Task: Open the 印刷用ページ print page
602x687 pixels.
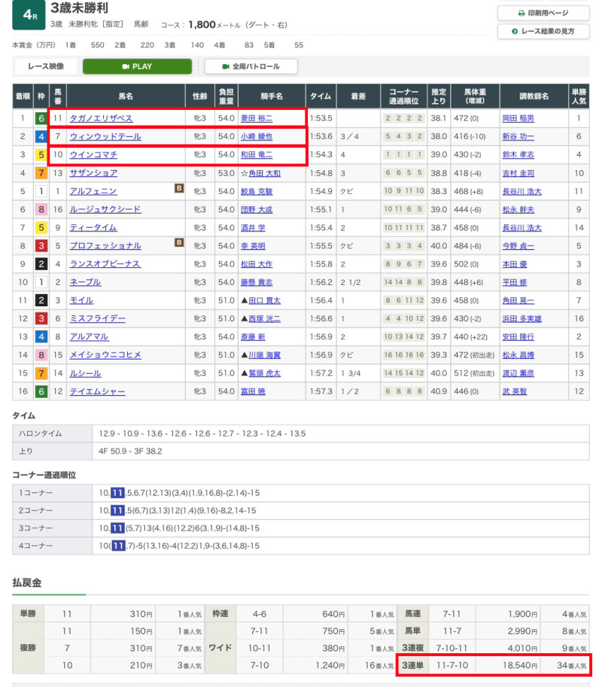Action: 543,14
